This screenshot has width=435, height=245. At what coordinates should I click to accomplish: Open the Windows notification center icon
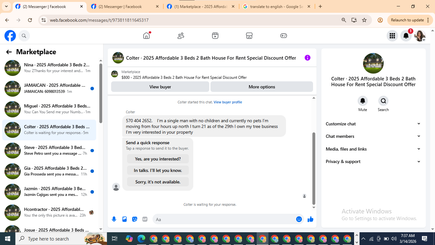pyautogui.click(x=424, y=239)
